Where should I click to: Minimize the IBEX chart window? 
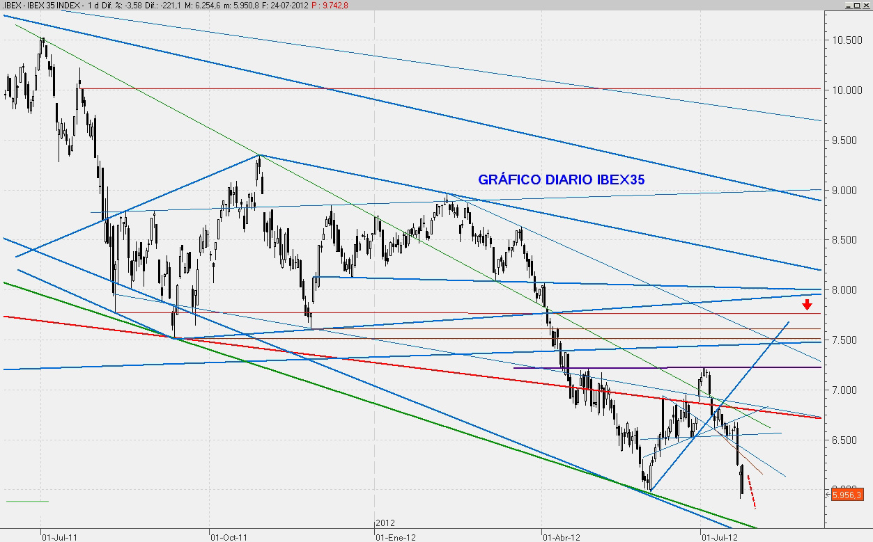click(x=847, y=5)
